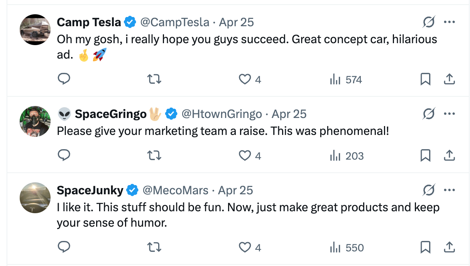Click SpaceJunky's profile avatar
The width and height of the screenshot is (470, 266).
[x=35, y=198]
